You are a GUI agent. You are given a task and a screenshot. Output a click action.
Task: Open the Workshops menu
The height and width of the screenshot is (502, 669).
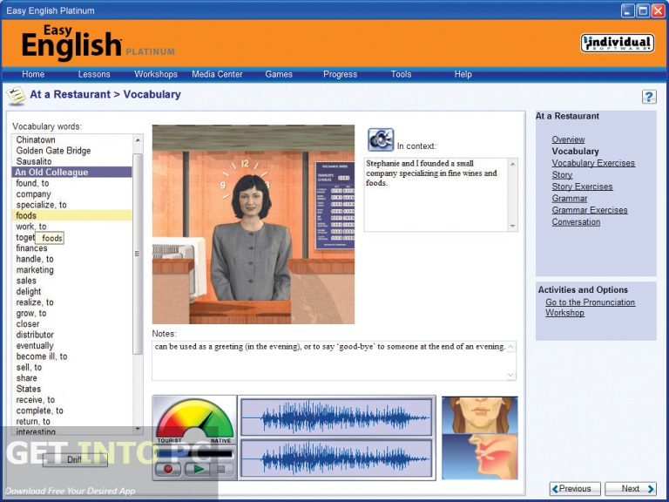pyautogui.click(x=156, y=74)
